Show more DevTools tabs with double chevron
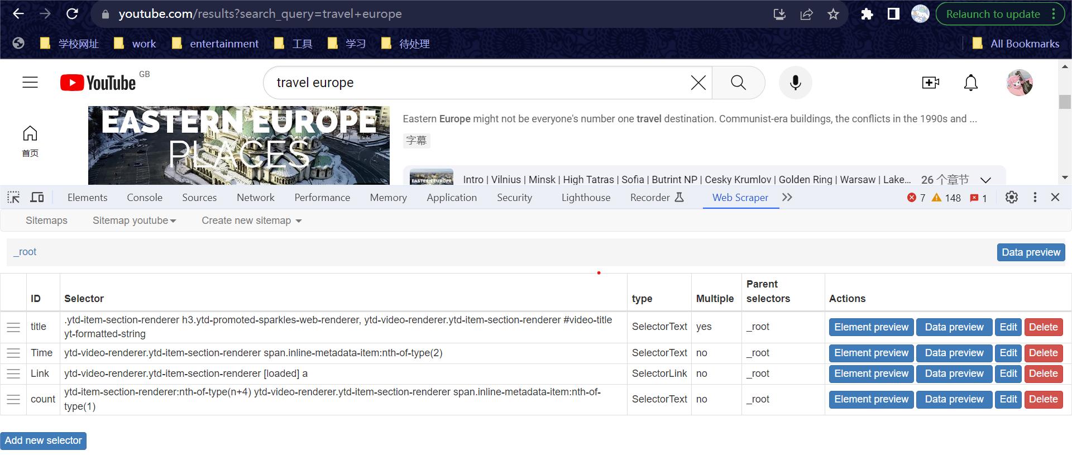 tap(787, 197)
